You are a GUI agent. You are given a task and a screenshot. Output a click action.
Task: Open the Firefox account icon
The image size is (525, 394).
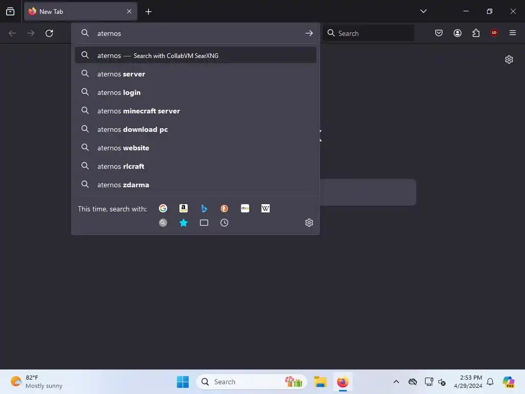(x=457, y=33)
